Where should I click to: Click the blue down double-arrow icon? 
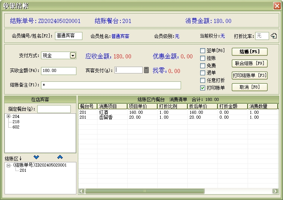coord(36,157)
